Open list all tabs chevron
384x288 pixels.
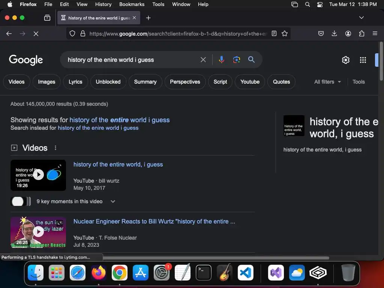pyautogui.click(x=361, y=18)
